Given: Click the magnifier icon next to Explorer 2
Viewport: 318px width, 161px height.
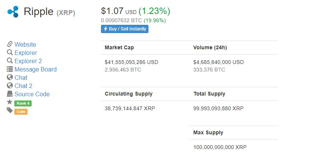Looking at the screenshot, I should (x=10, y=61).
